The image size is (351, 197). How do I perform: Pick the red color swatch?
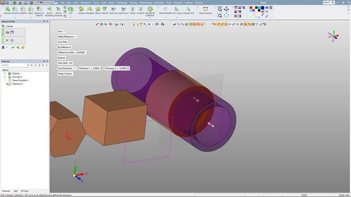click(x=251, y=8)
